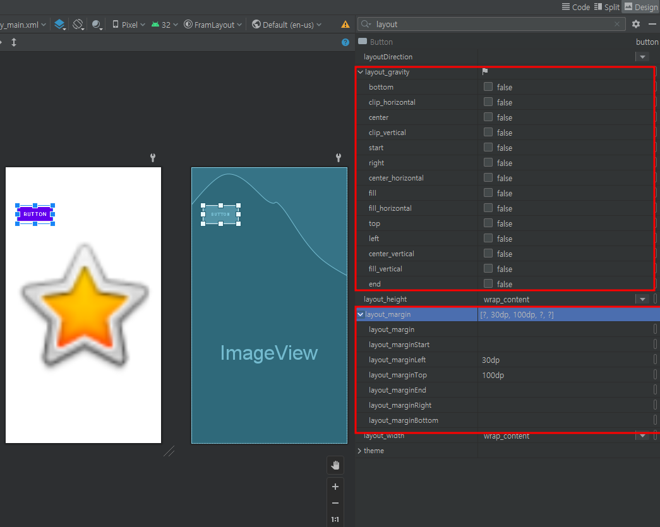Viewport: 660px width, 527px height.
Task: Click the center_vertical checkbox
Action: click(x=488, y=253)
